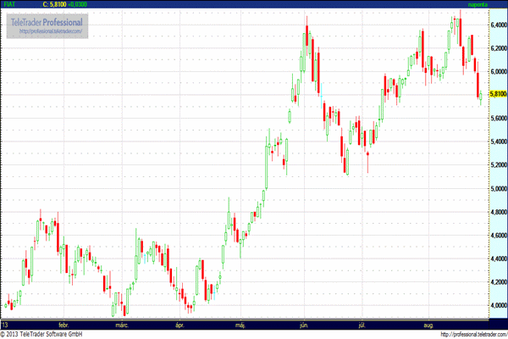Click the FIAT symbol label in header

(10, 5)
